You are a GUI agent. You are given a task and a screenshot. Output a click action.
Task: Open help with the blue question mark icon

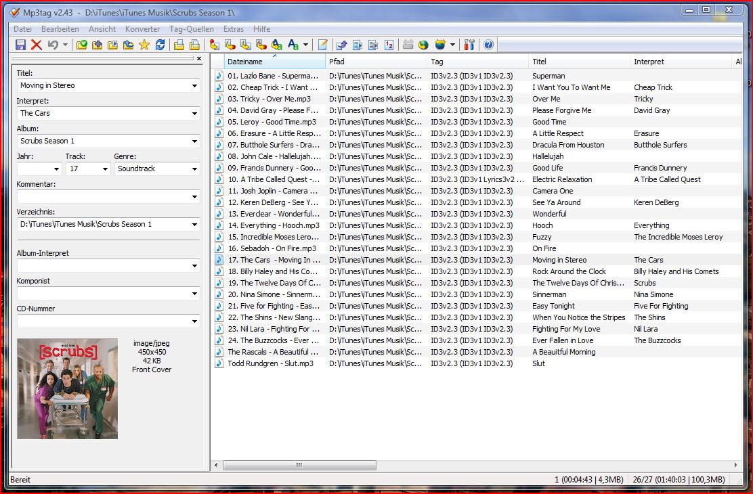pyautogui.click(x=488, y=45)
